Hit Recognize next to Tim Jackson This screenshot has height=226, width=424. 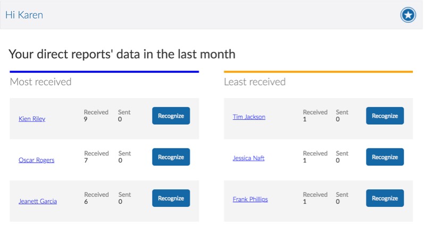(x=385, y=116)
